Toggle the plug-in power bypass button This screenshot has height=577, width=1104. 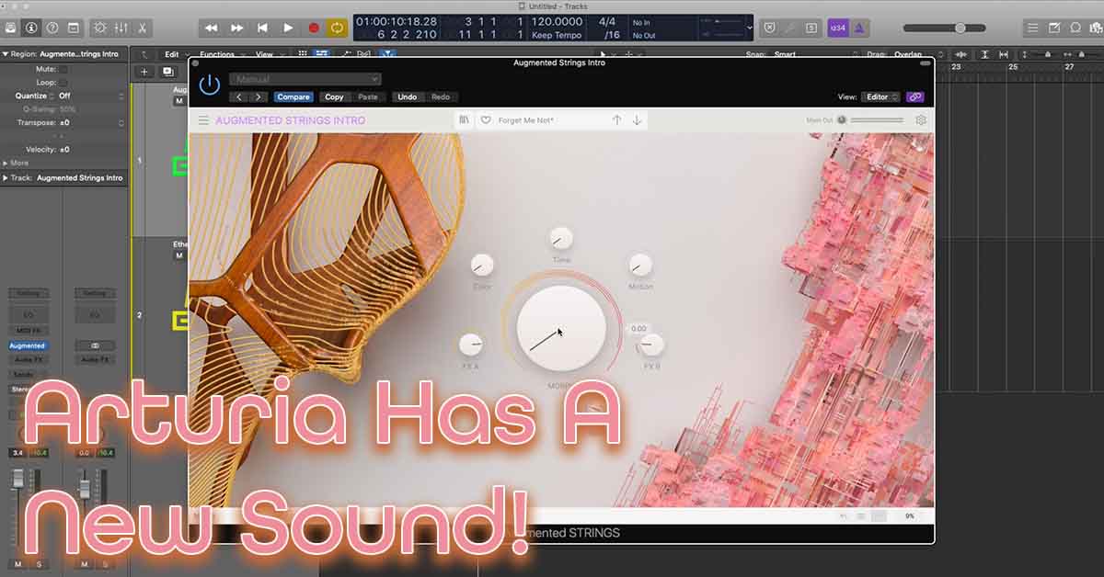210,85
